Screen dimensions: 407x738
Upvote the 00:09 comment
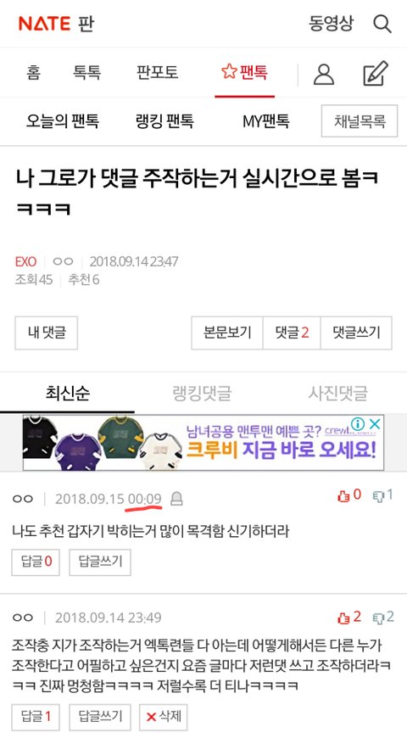(349, 495)
